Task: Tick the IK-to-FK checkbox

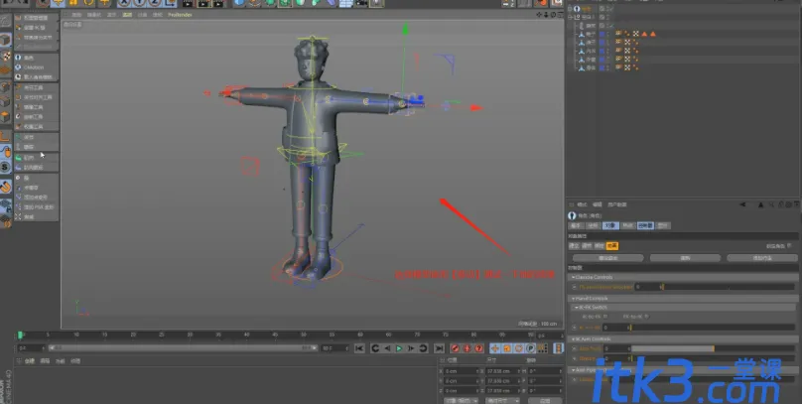Action: click(x=603, y=317)
